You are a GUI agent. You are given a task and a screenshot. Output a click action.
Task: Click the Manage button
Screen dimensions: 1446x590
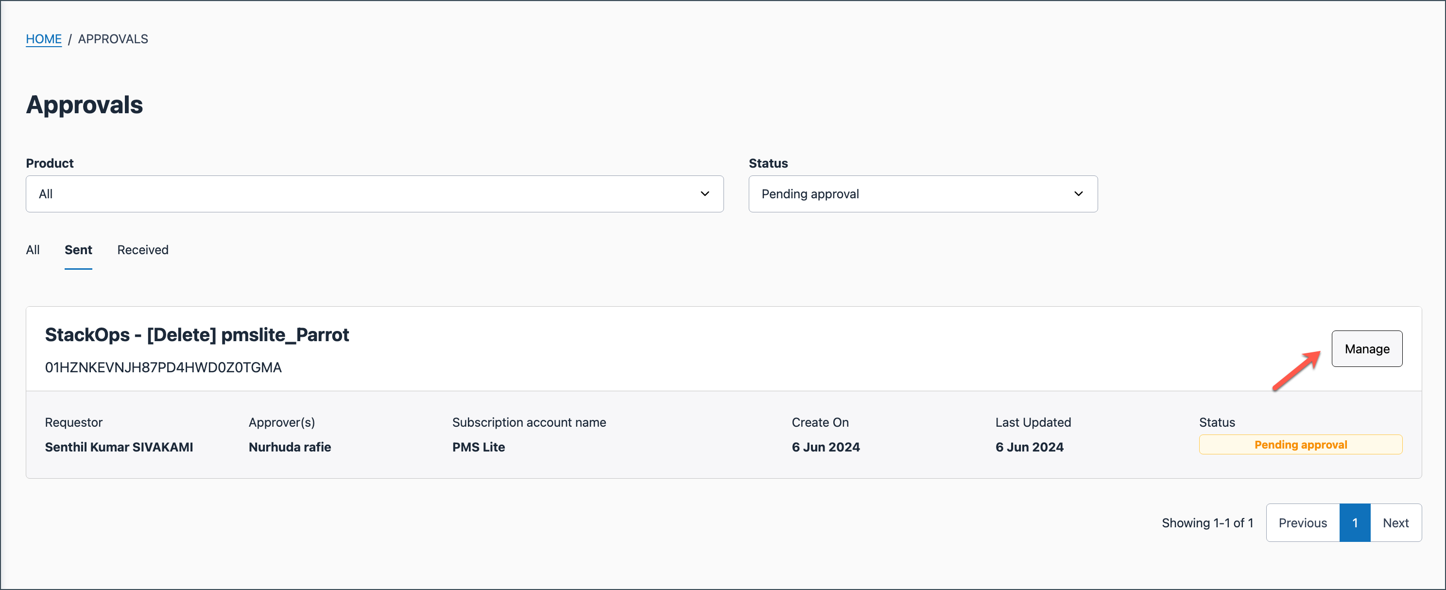pyautogui.click(x=1367, y=348)
